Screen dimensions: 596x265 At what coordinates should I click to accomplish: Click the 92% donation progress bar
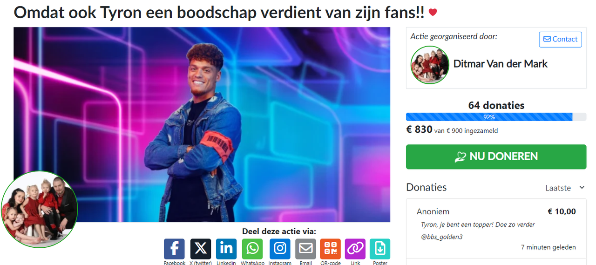(496, 117)
